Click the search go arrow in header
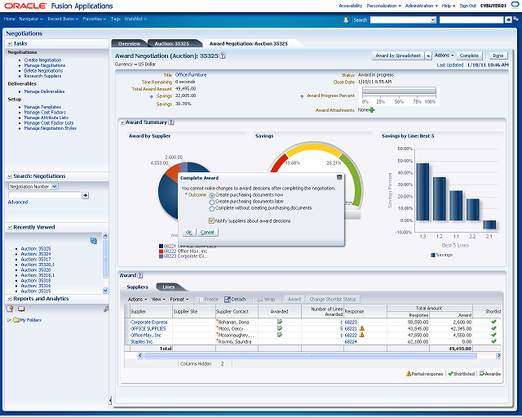Image resolution: width=522 pixels, height=418 pixels. click(x=508, y=20)
